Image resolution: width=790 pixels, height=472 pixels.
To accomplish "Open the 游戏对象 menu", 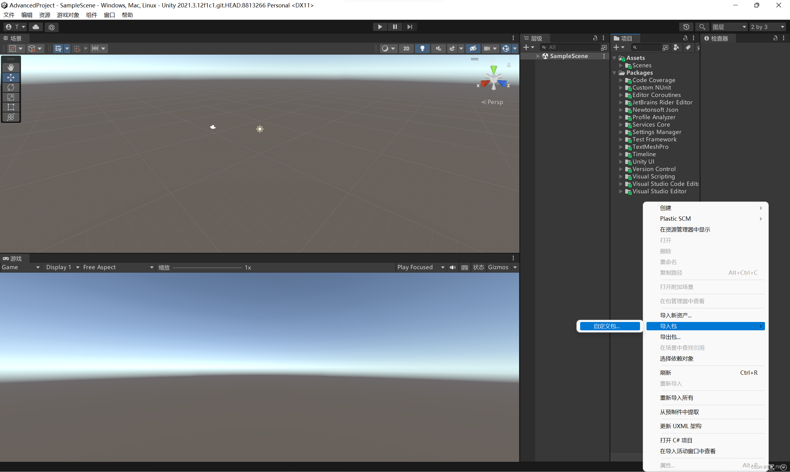I will tap(68, 15).
